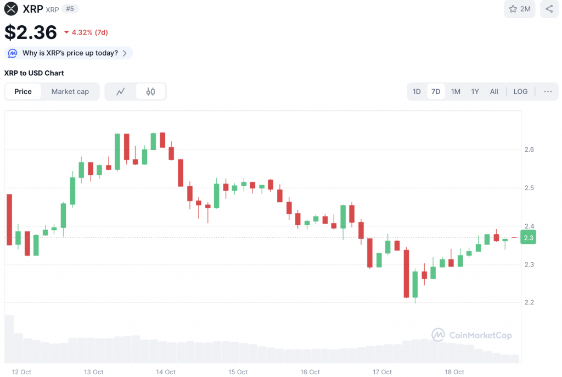This screenshot has width=562, height=377.
Task: Open 'Why is XRP's price up today?' link
Action: 70,53
